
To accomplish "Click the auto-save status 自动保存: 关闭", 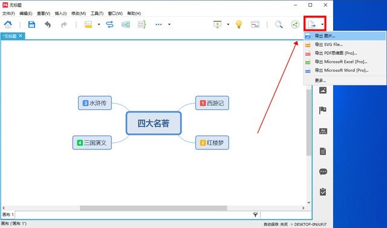I will (x=276, y=224).
